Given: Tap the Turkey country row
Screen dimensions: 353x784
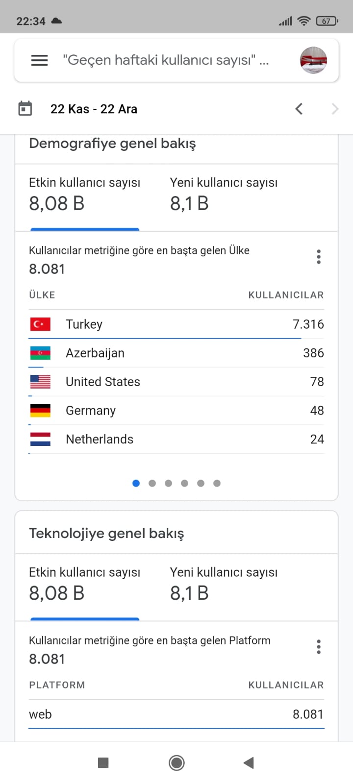Looking at the screenshot, I should point(176,324).
